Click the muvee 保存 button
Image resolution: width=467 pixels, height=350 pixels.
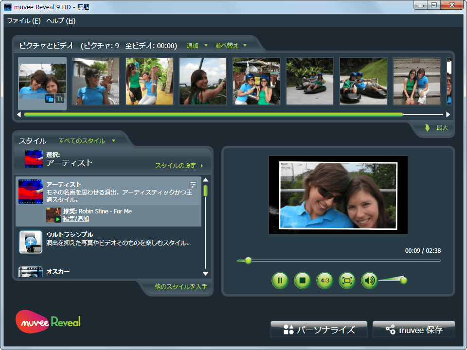pos(413,330)
